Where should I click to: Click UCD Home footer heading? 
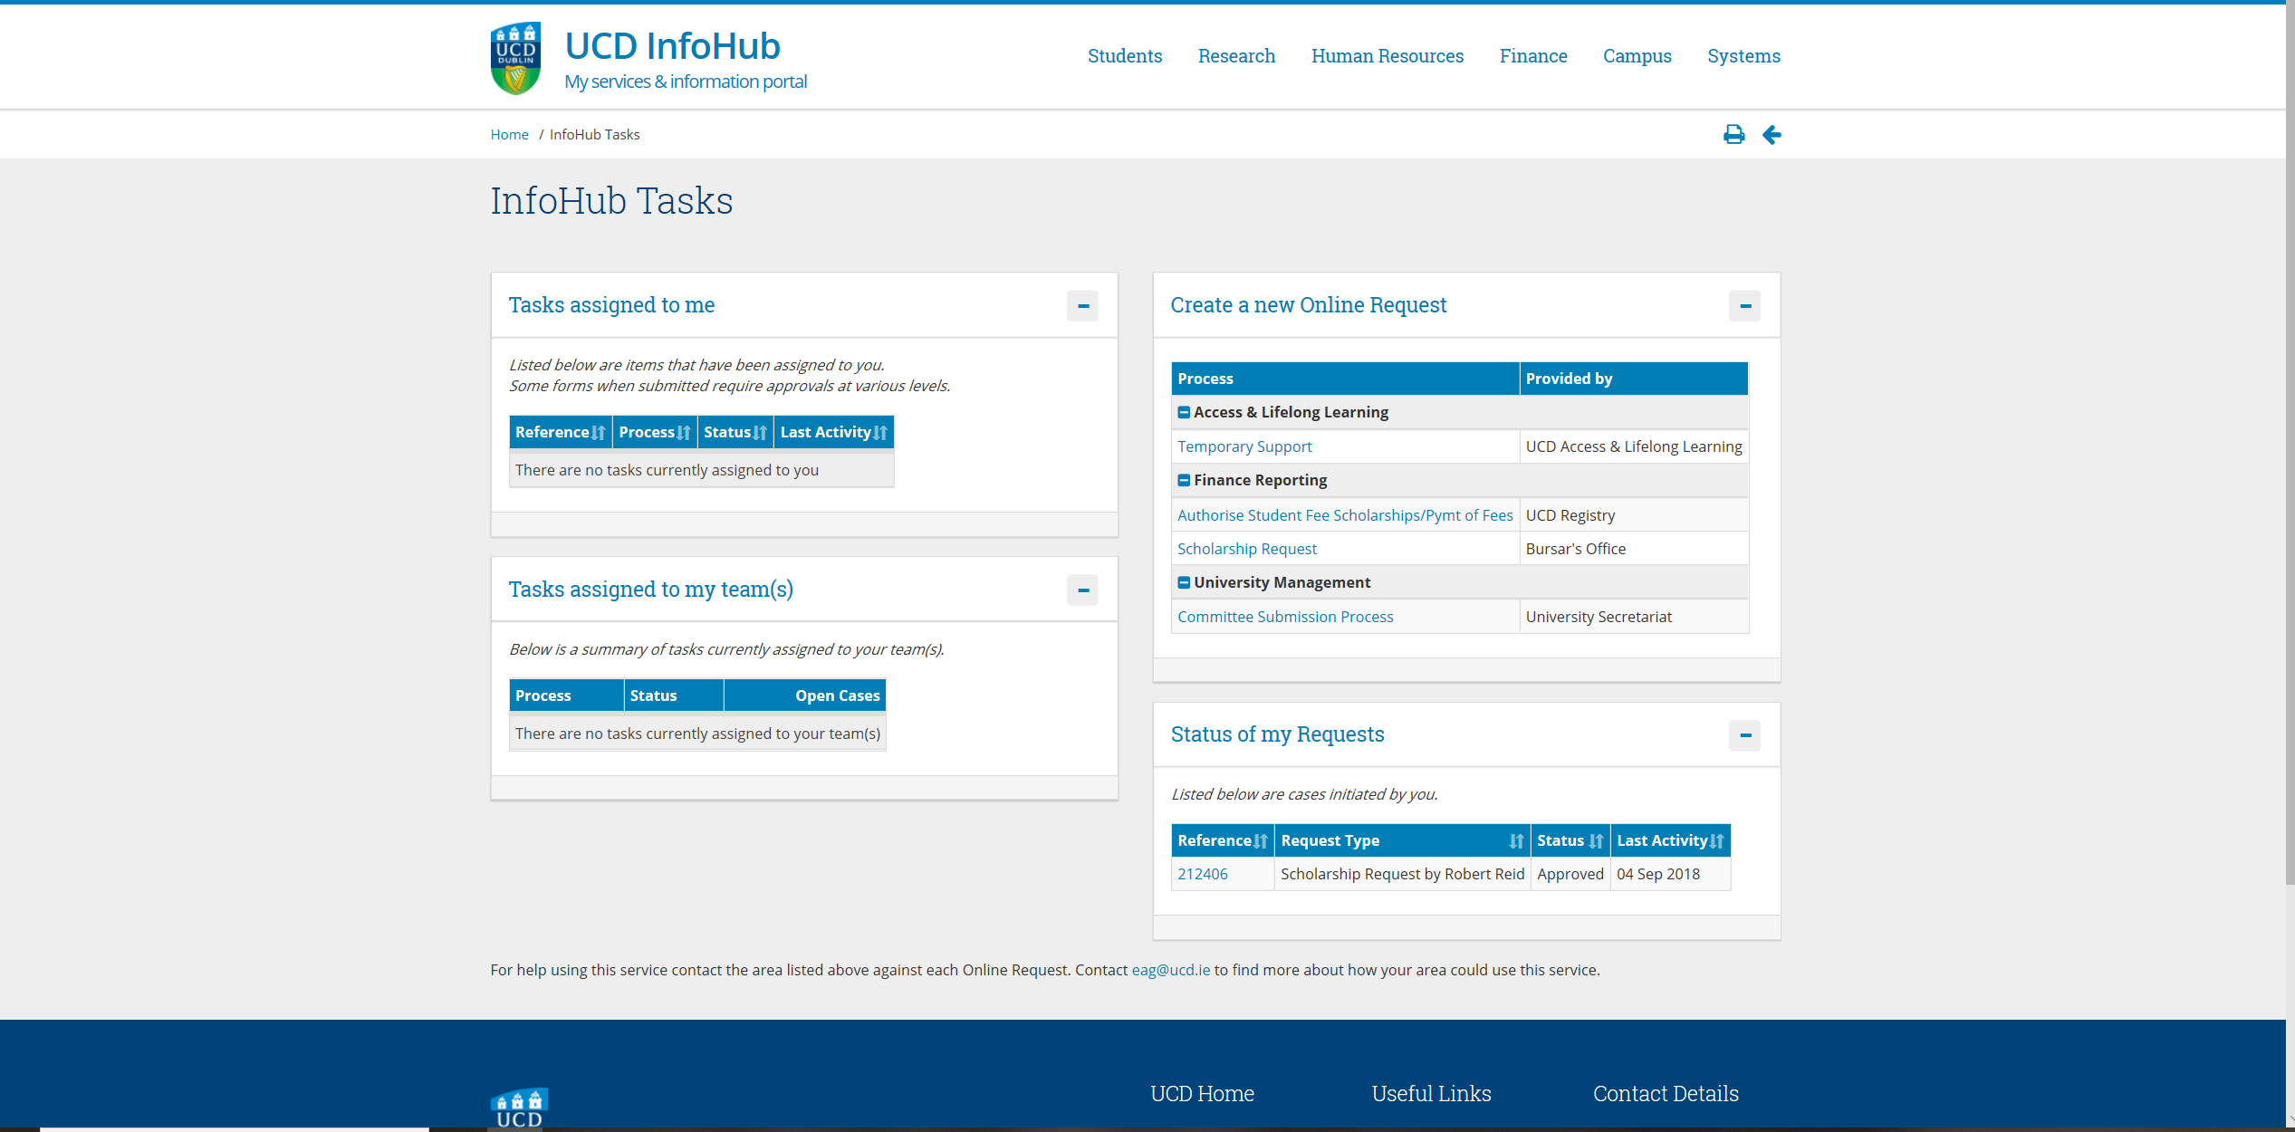pos(1202,1094)
